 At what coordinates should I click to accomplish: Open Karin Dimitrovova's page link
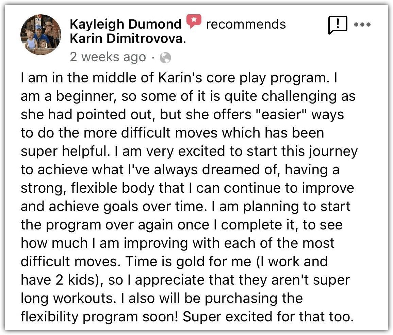click(x=126, y=39)
